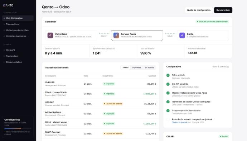The width and height of the screenshot is (247, 141).
Task: Click the 5 sur 6 terminées text
Action: pos(221,67)
